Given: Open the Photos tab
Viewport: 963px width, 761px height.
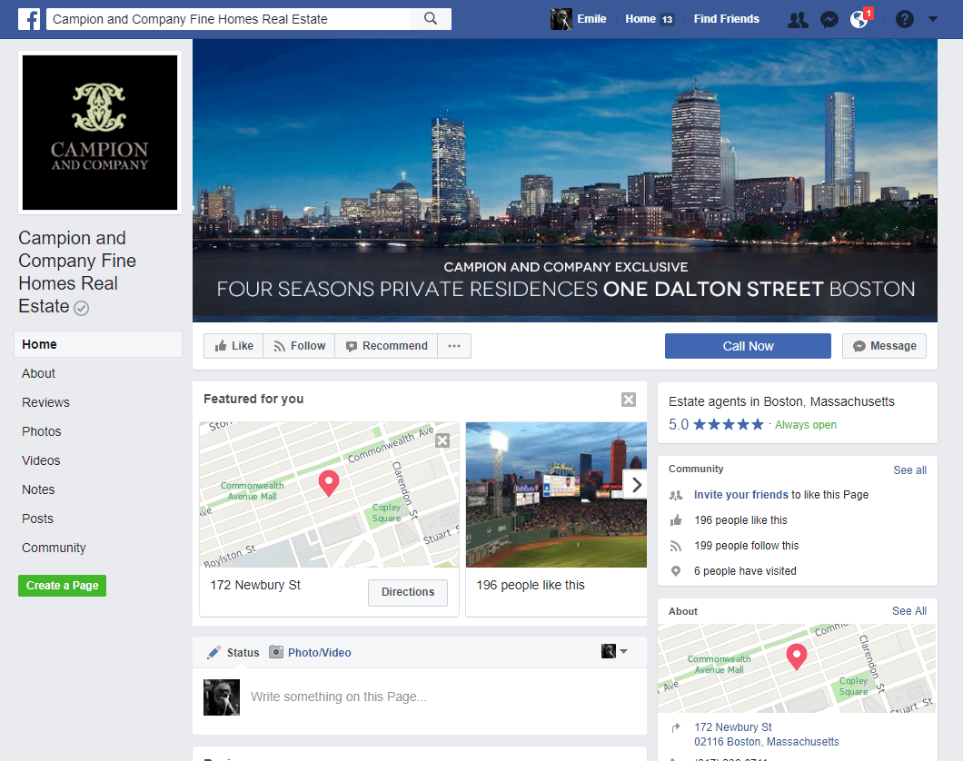Looking at the screenshot, I should 42,431.
